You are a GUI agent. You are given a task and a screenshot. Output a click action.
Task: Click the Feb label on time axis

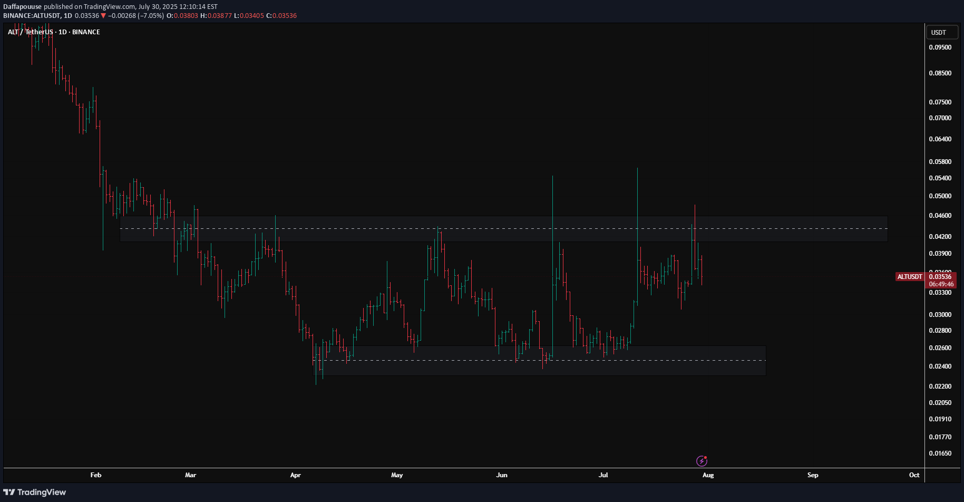tap(96, 475)
